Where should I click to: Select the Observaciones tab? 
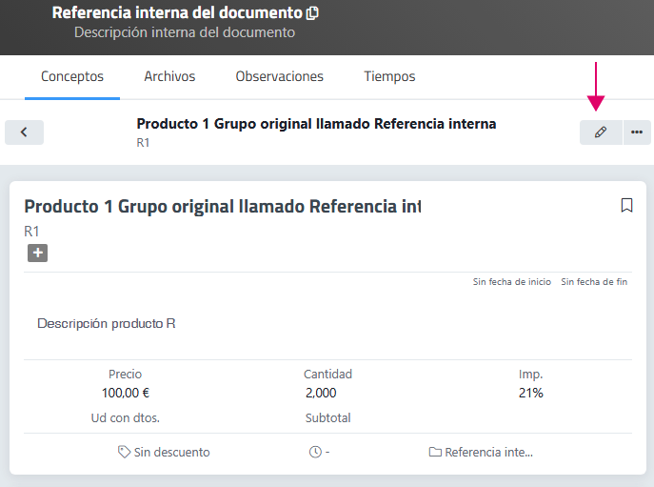(x=279, y=76)
